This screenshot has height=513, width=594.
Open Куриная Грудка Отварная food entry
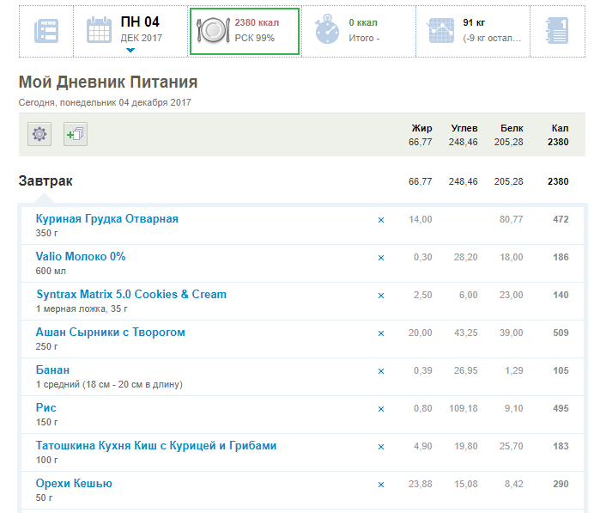point(106,219)
